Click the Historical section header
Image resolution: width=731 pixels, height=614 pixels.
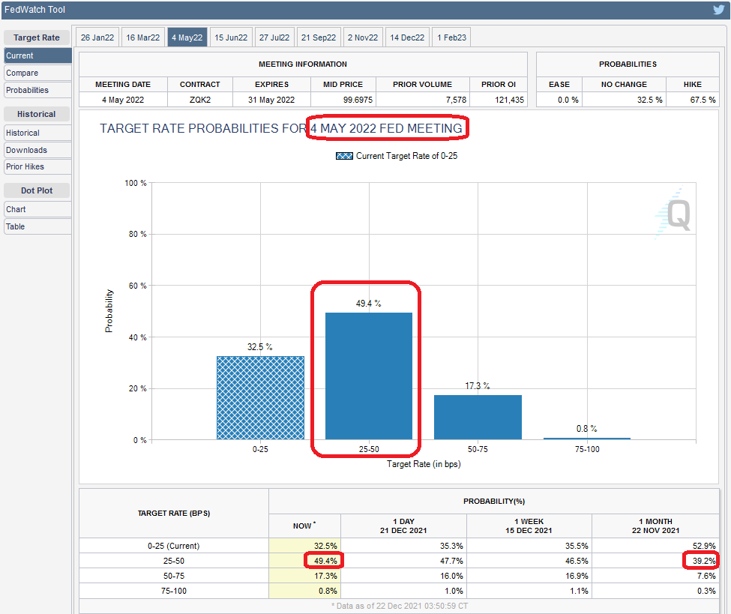(x=37, y=114)
